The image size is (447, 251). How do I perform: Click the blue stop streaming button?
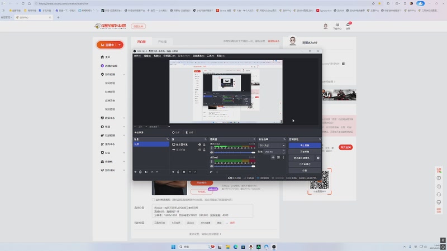(305, 146)
